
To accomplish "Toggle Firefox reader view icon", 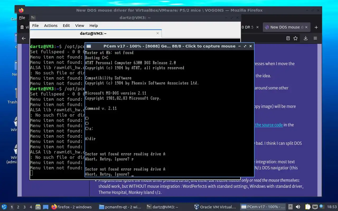I will point(288,38).
